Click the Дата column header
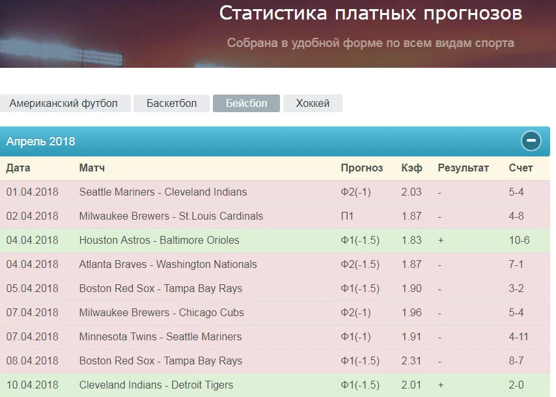 click(18, 168)
